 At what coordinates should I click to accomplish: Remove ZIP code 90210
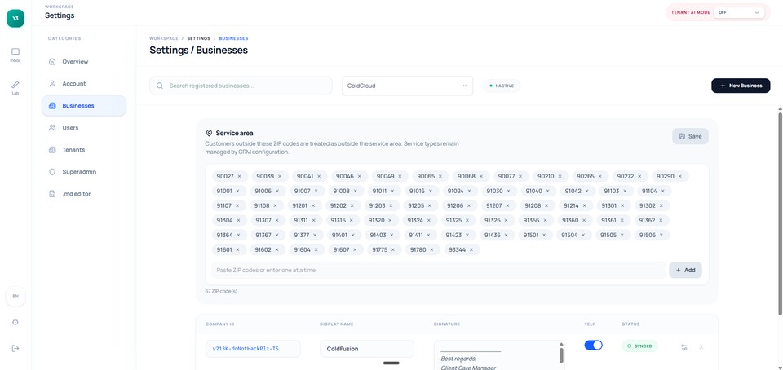pos(560,176)
